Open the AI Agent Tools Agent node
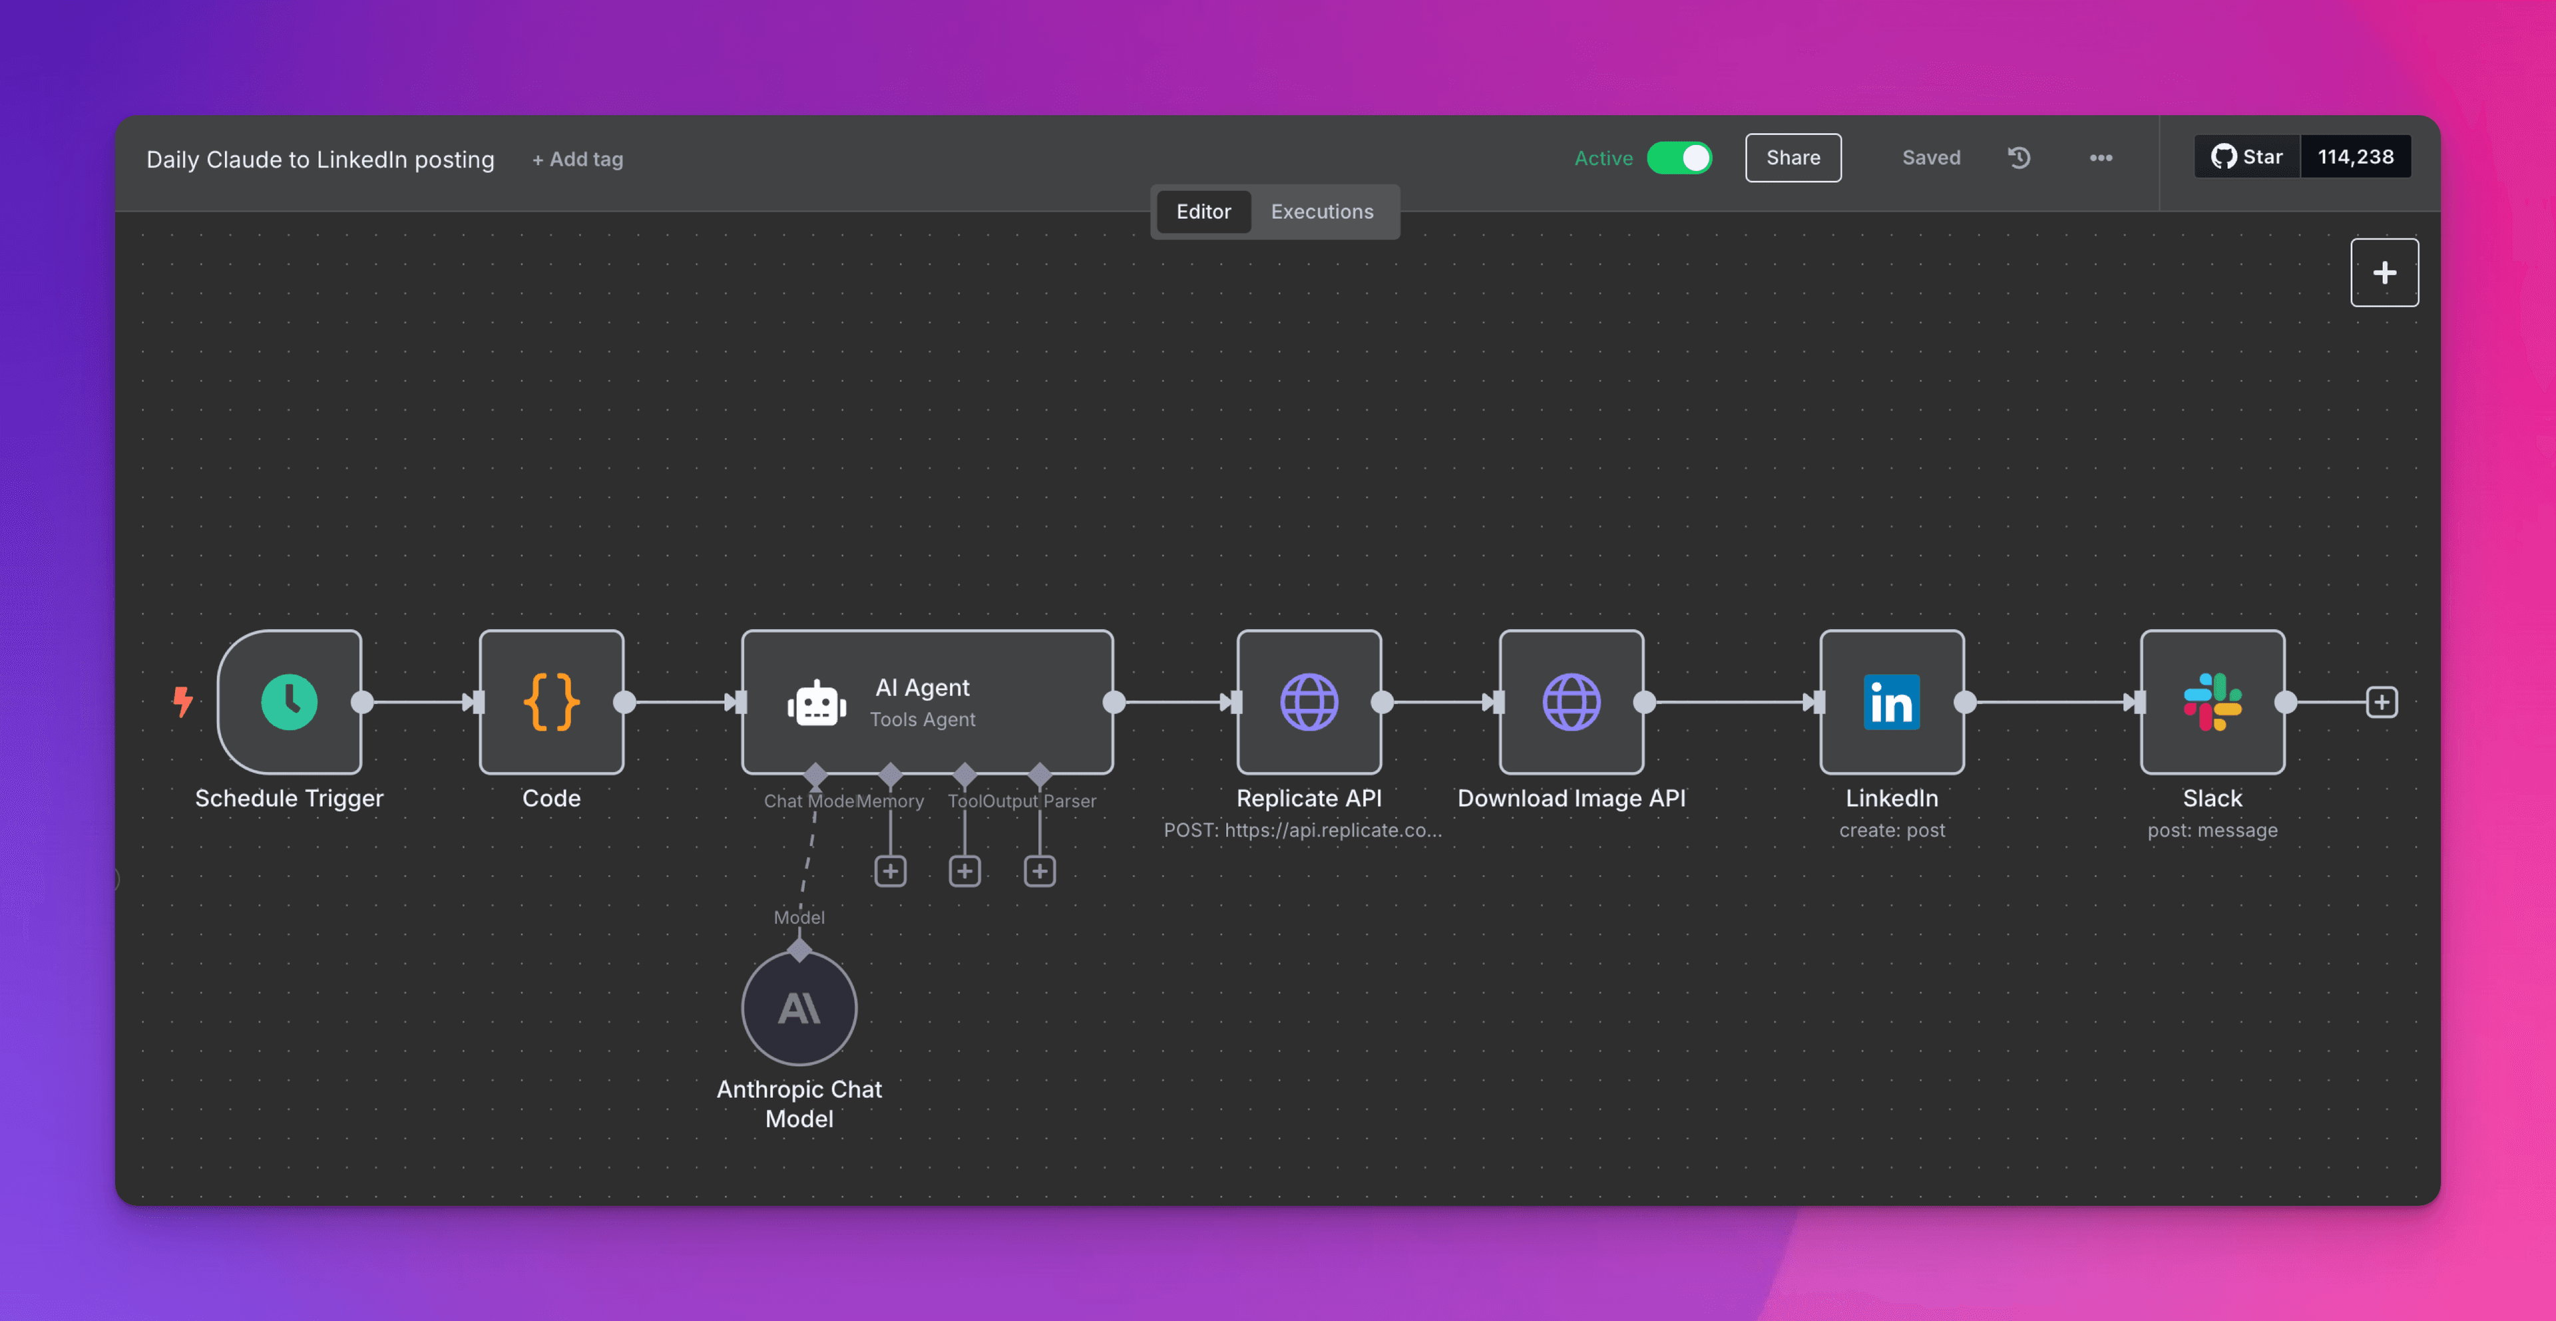Viewport: 2556px width, 1321px height. click(927, 702)
